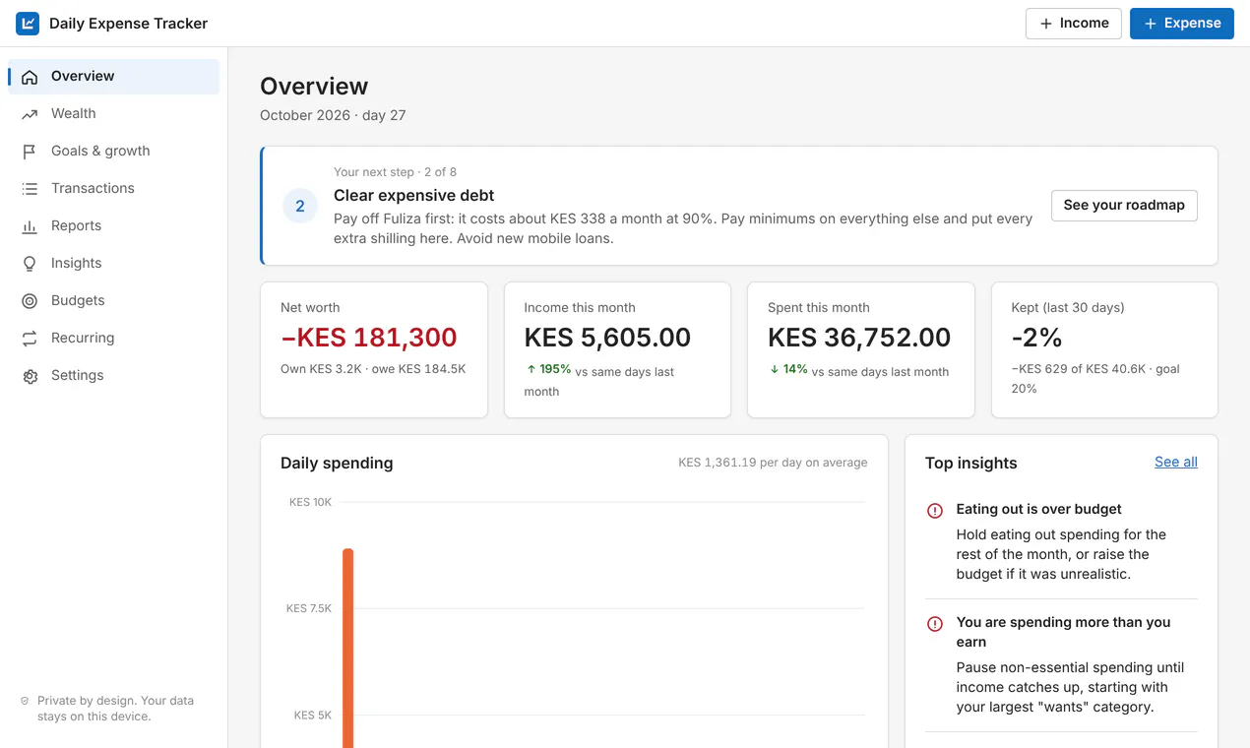
Task: Open the Insights page
Action: [x=113, y=264]
